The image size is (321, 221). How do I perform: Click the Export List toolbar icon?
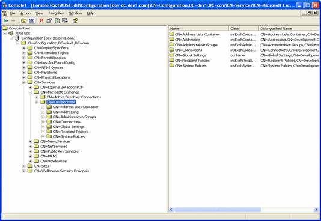pyautogui.click(x=65, y=20)
